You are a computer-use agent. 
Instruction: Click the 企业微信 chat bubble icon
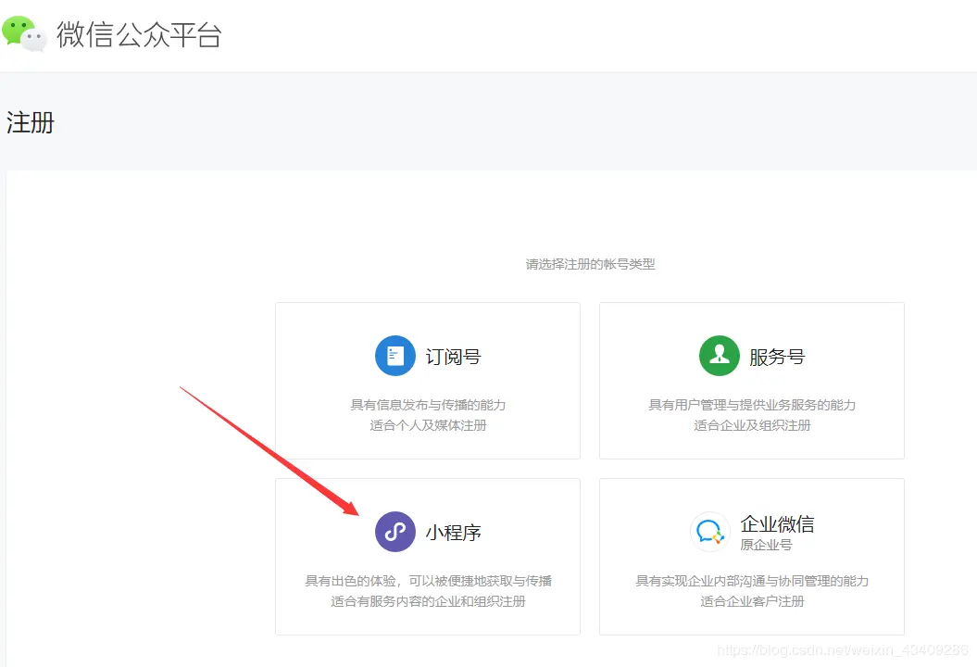(x=709, y=532)
